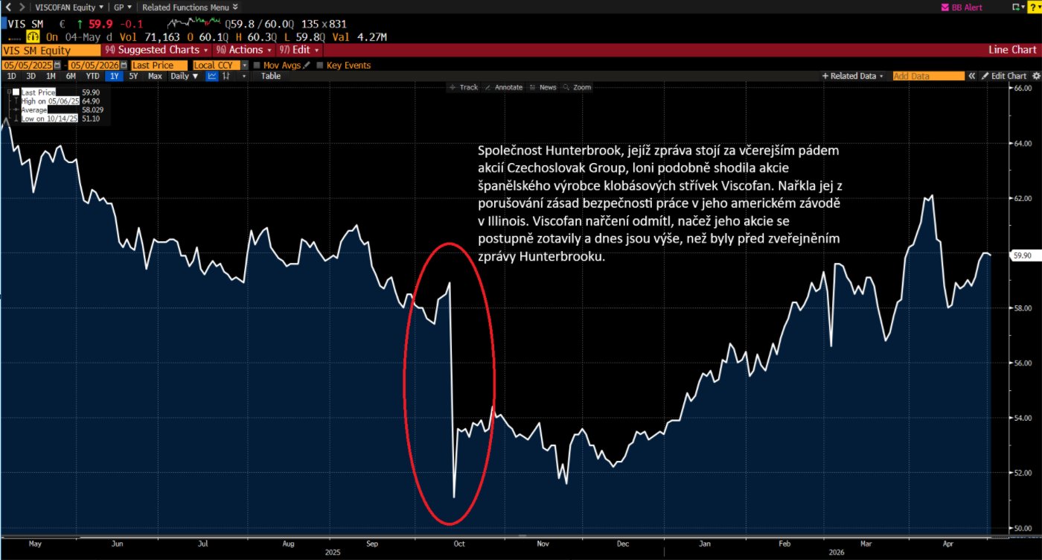Activate the Zoom tool
Image resolution: width=1042 pixels, height=560 pixels.
tap(577, 87)
